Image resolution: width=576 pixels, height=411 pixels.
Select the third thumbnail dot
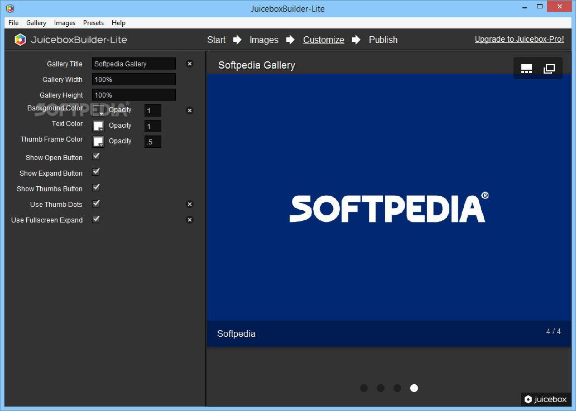click(397, 388)
